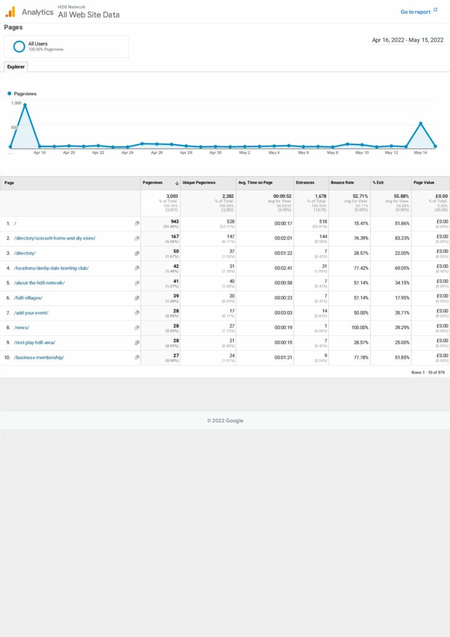Click the Avg. Time on Page header
This screenshot has height=637, width=450.
255,183
